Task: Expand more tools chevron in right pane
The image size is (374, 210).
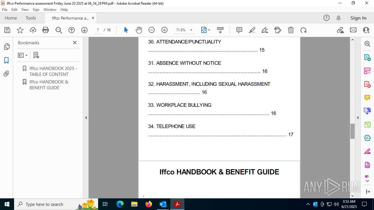Action: (x=367, y=181)
